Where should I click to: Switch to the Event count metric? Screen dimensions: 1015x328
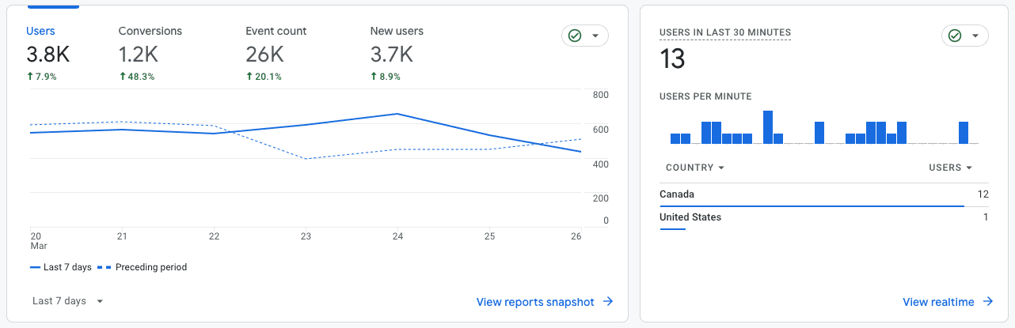click(x=276, y=32)
